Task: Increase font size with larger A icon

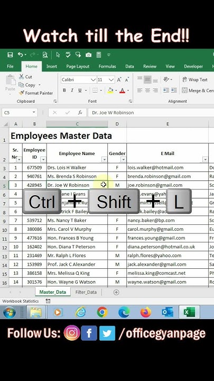Action: tap(119, 80)
